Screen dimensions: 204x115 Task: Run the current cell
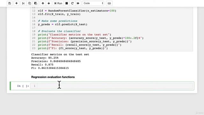(58, 3)
